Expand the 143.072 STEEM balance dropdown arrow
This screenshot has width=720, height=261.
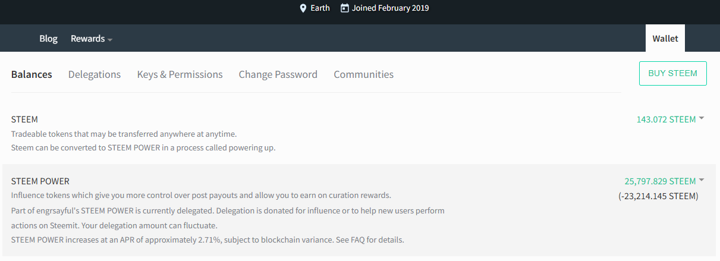702,119
